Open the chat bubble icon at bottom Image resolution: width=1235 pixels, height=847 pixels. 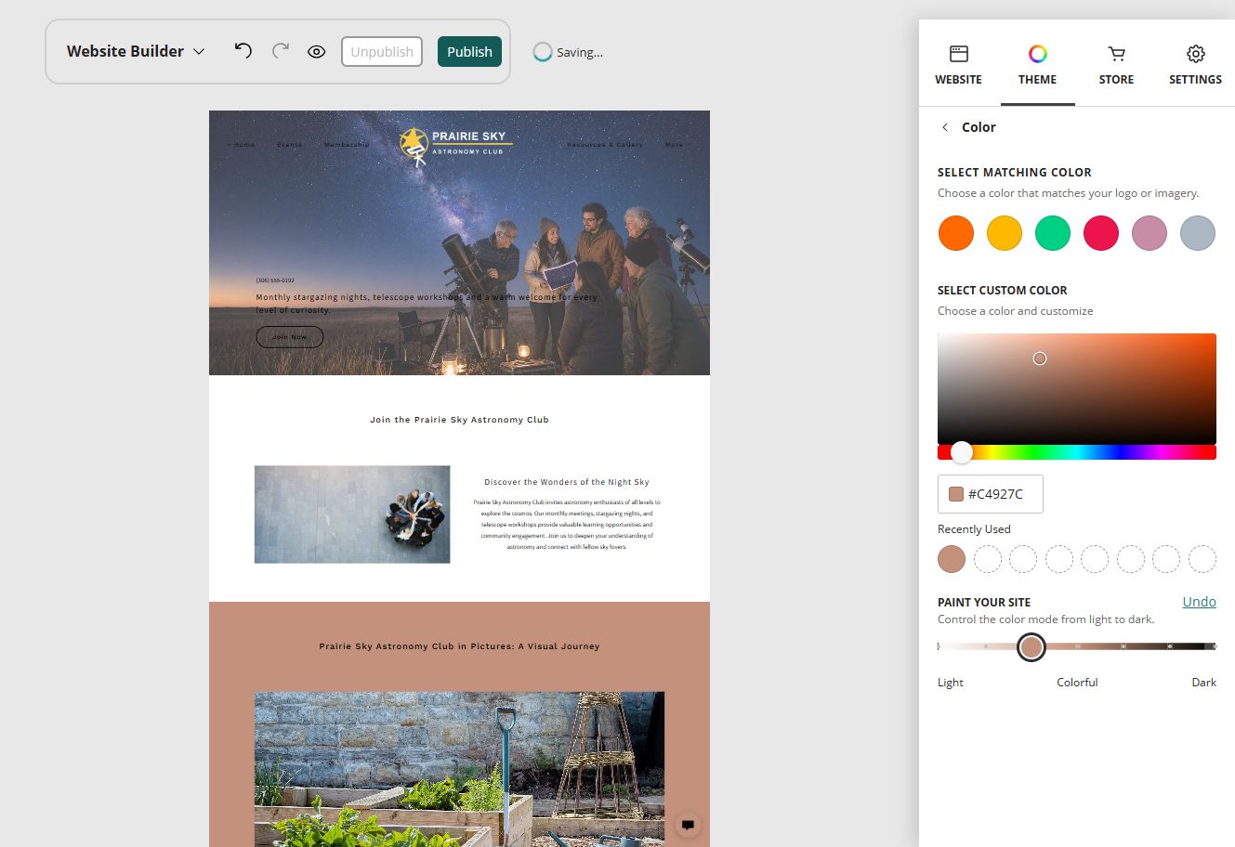pyautogui.click(x=688, y=824)
